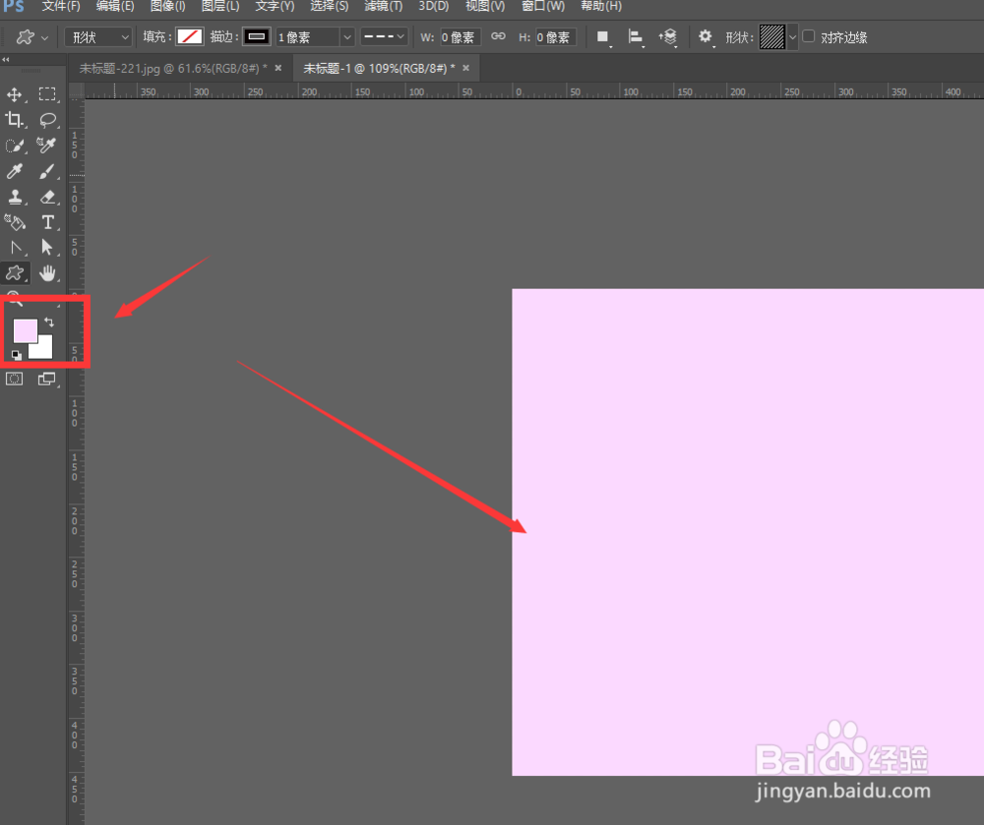
Task: Open the 视图(V) menu
Action: click(484, 6)
